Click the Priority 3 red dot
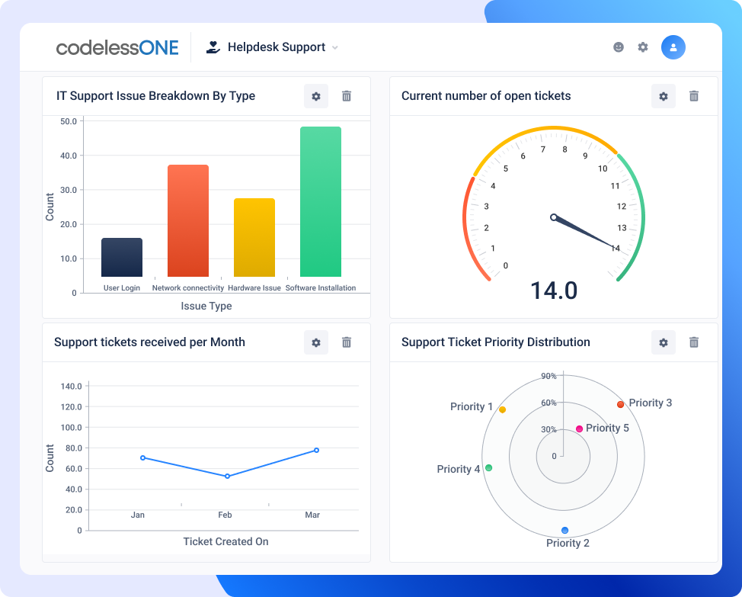The height and width of the screenshot is (597, 742). [x=620, y=404]
